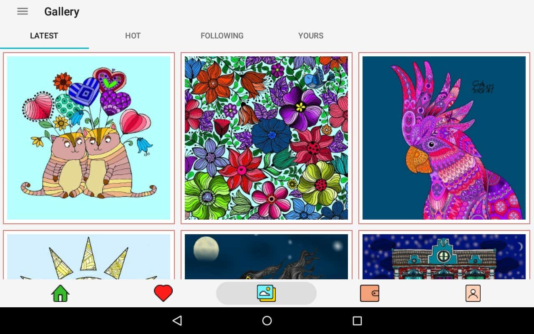Image resolution: width=534 pixels, height=334 pixels.
Task: Switch to the HOT tab
Action: pyautogui.click(x=133, y=36)
